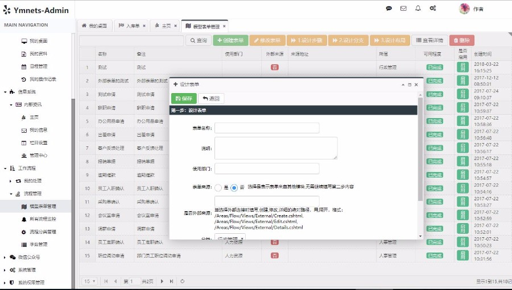Focus the 说明 description textarea
512x290 pixels.
tap(276, 148)
